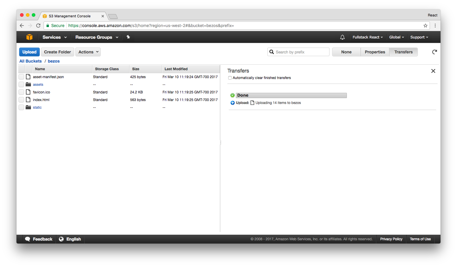Viewport: 457px width, 267px height.
Task: Switch to the None panel tab
Action: (346, 52)
